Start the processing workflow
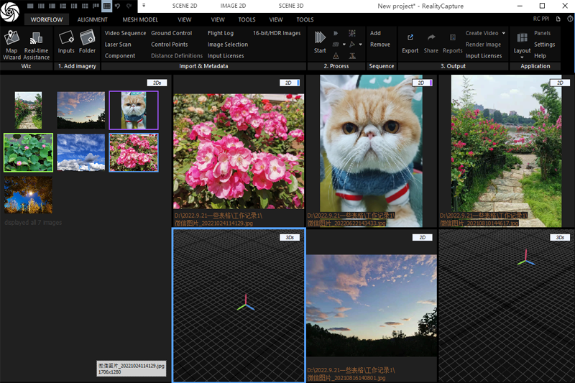 pos(320,42)
